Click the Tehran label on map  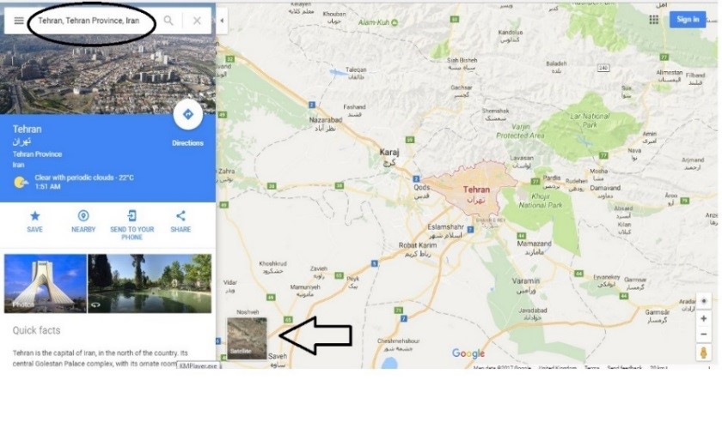(x=476, y=190)
